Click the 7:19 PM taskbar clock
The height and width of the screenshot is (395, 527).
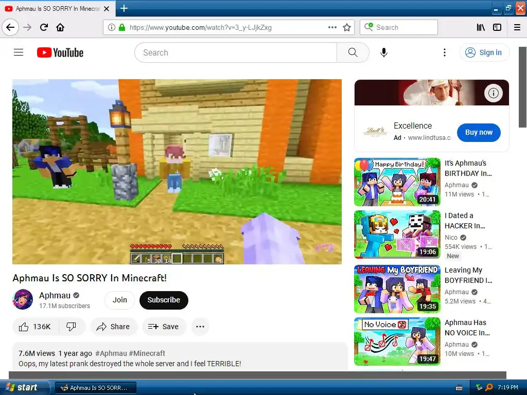(508, 387)
